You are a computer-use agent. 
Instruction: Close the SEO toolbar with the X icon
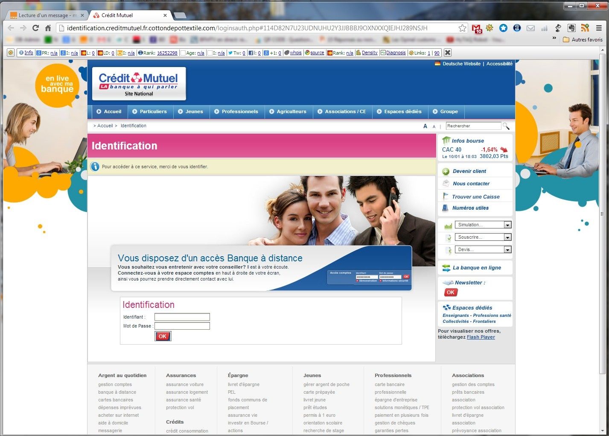click(447, 53)
